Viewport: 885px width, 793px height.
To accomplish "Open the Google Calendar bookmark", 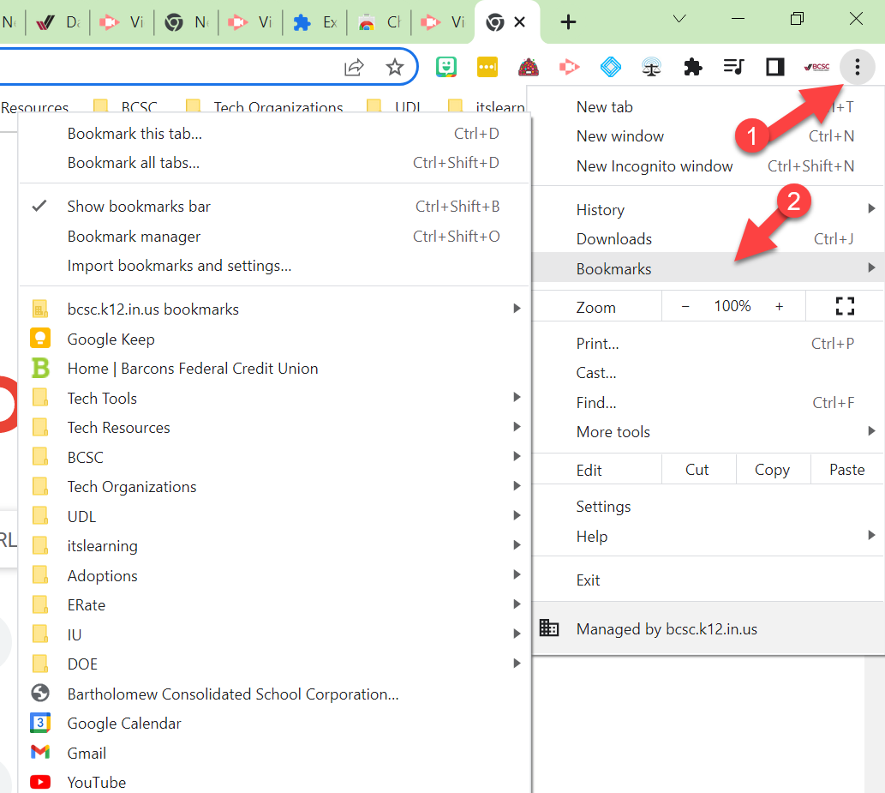I will (275, 724).
